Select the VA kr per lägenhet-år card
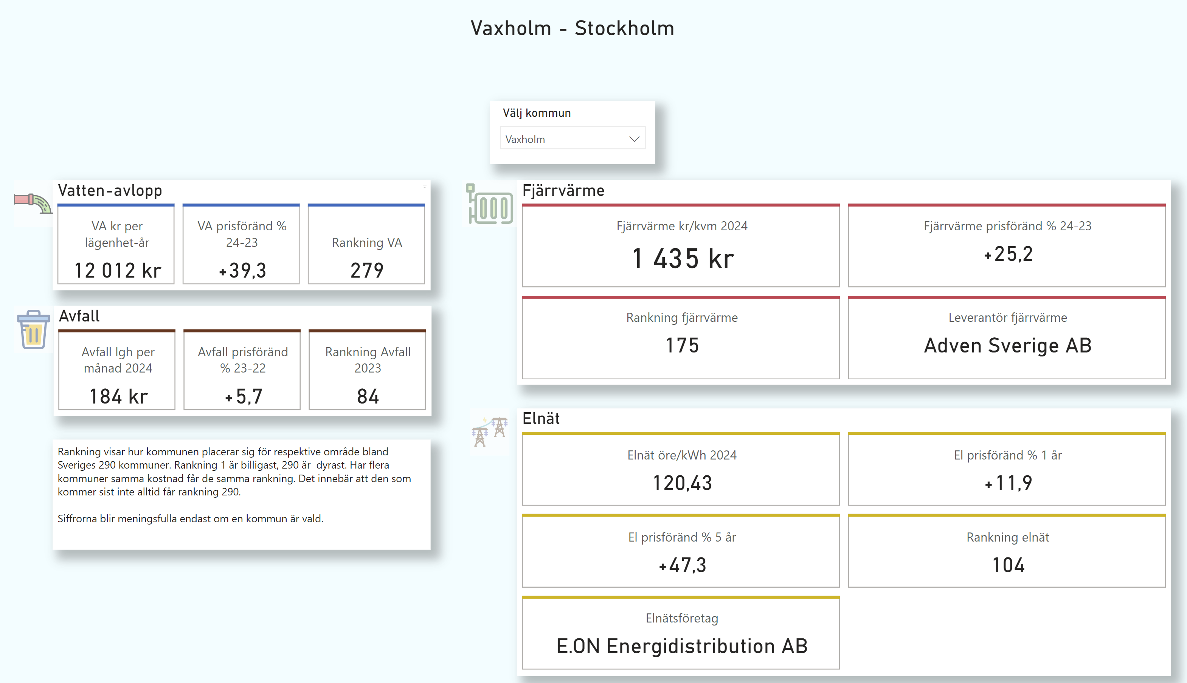The width and height of the screenshot is (1187, 683). click(116, 245)
